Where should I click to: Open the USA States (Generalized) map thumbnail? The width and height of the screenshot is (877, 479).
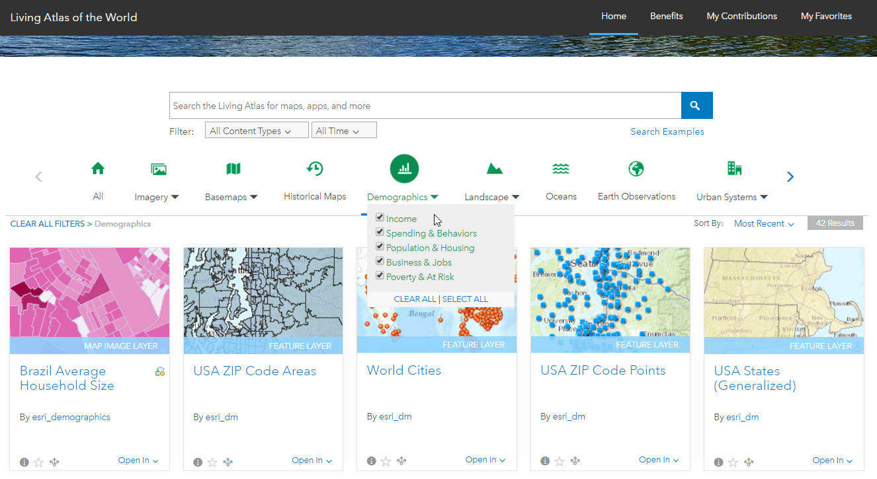coord(784,301)
